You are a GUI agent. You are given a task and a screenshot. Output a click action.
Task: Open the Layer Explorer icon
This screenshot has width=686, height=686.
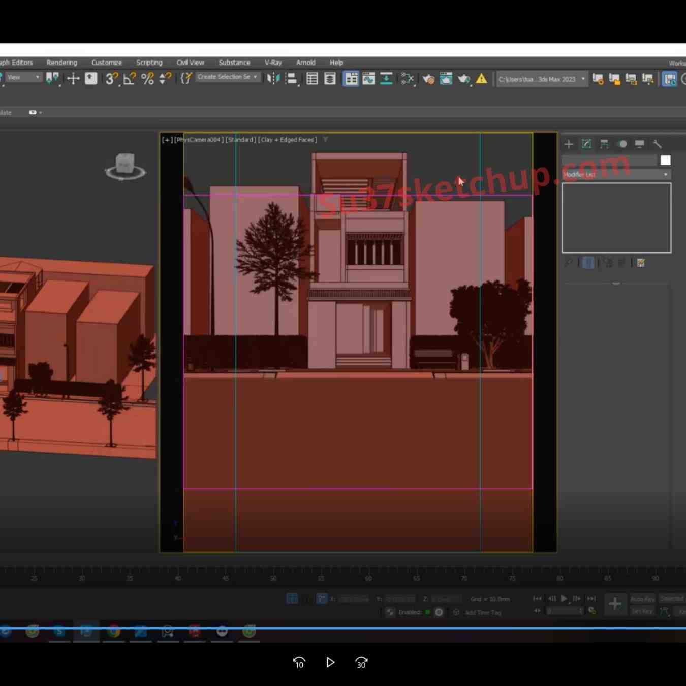pos(330,79)
